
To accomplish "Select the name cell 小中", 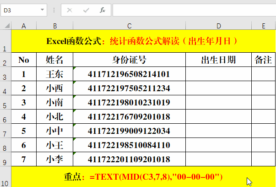I will point(55,131).
